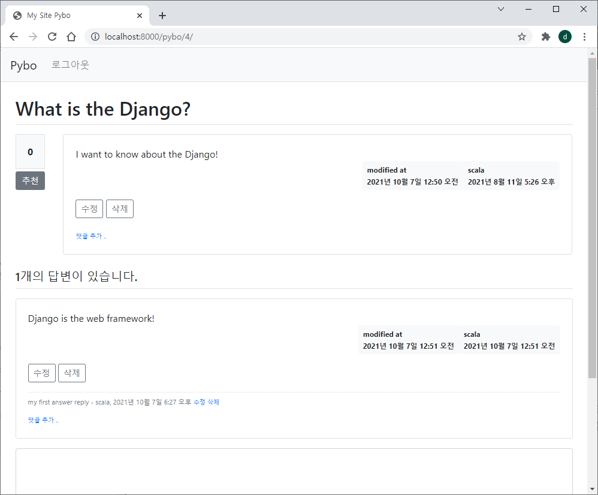Go back to the previous page
Image resolution: width=598 pixels, height=495 pixels.
tap(14, 37)
